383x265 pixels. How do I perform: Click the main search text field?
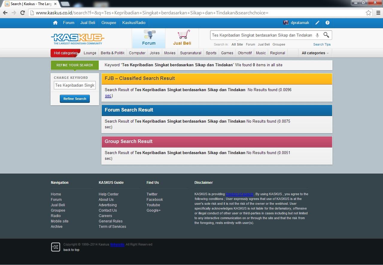pyautogui.click(x=262, y=35)
